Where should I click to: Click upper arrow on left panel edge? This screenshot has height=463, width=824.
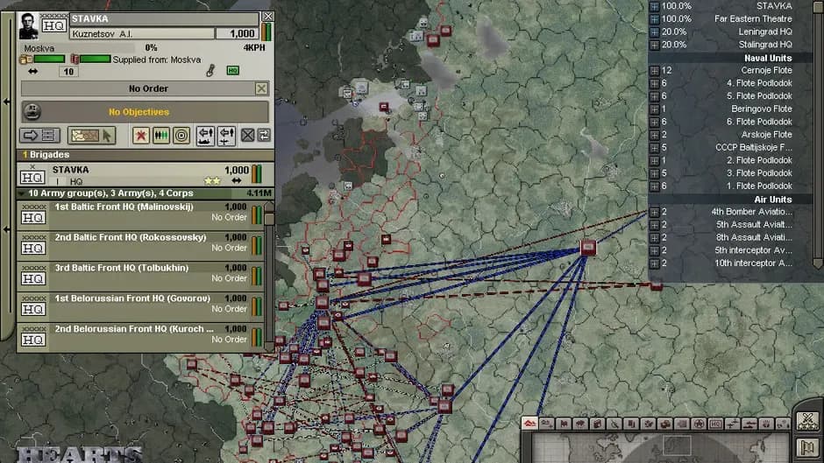6,102
